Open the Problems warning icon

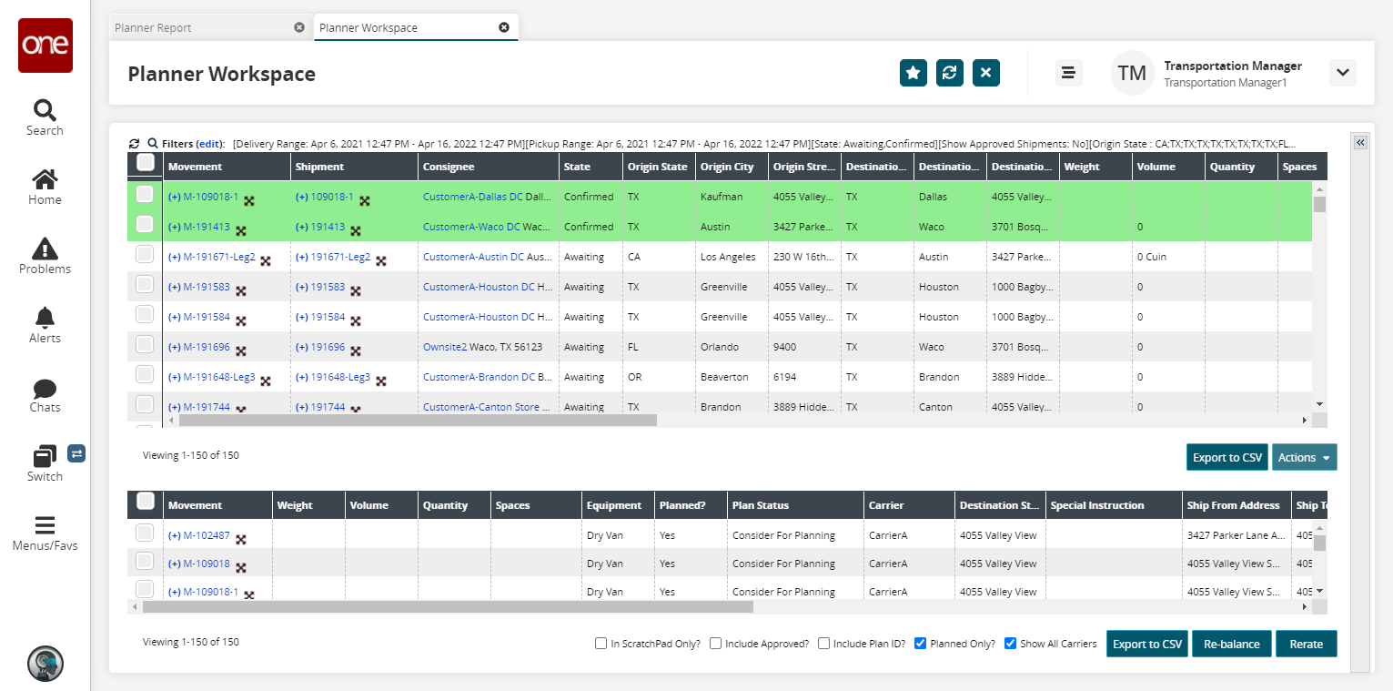45,249
